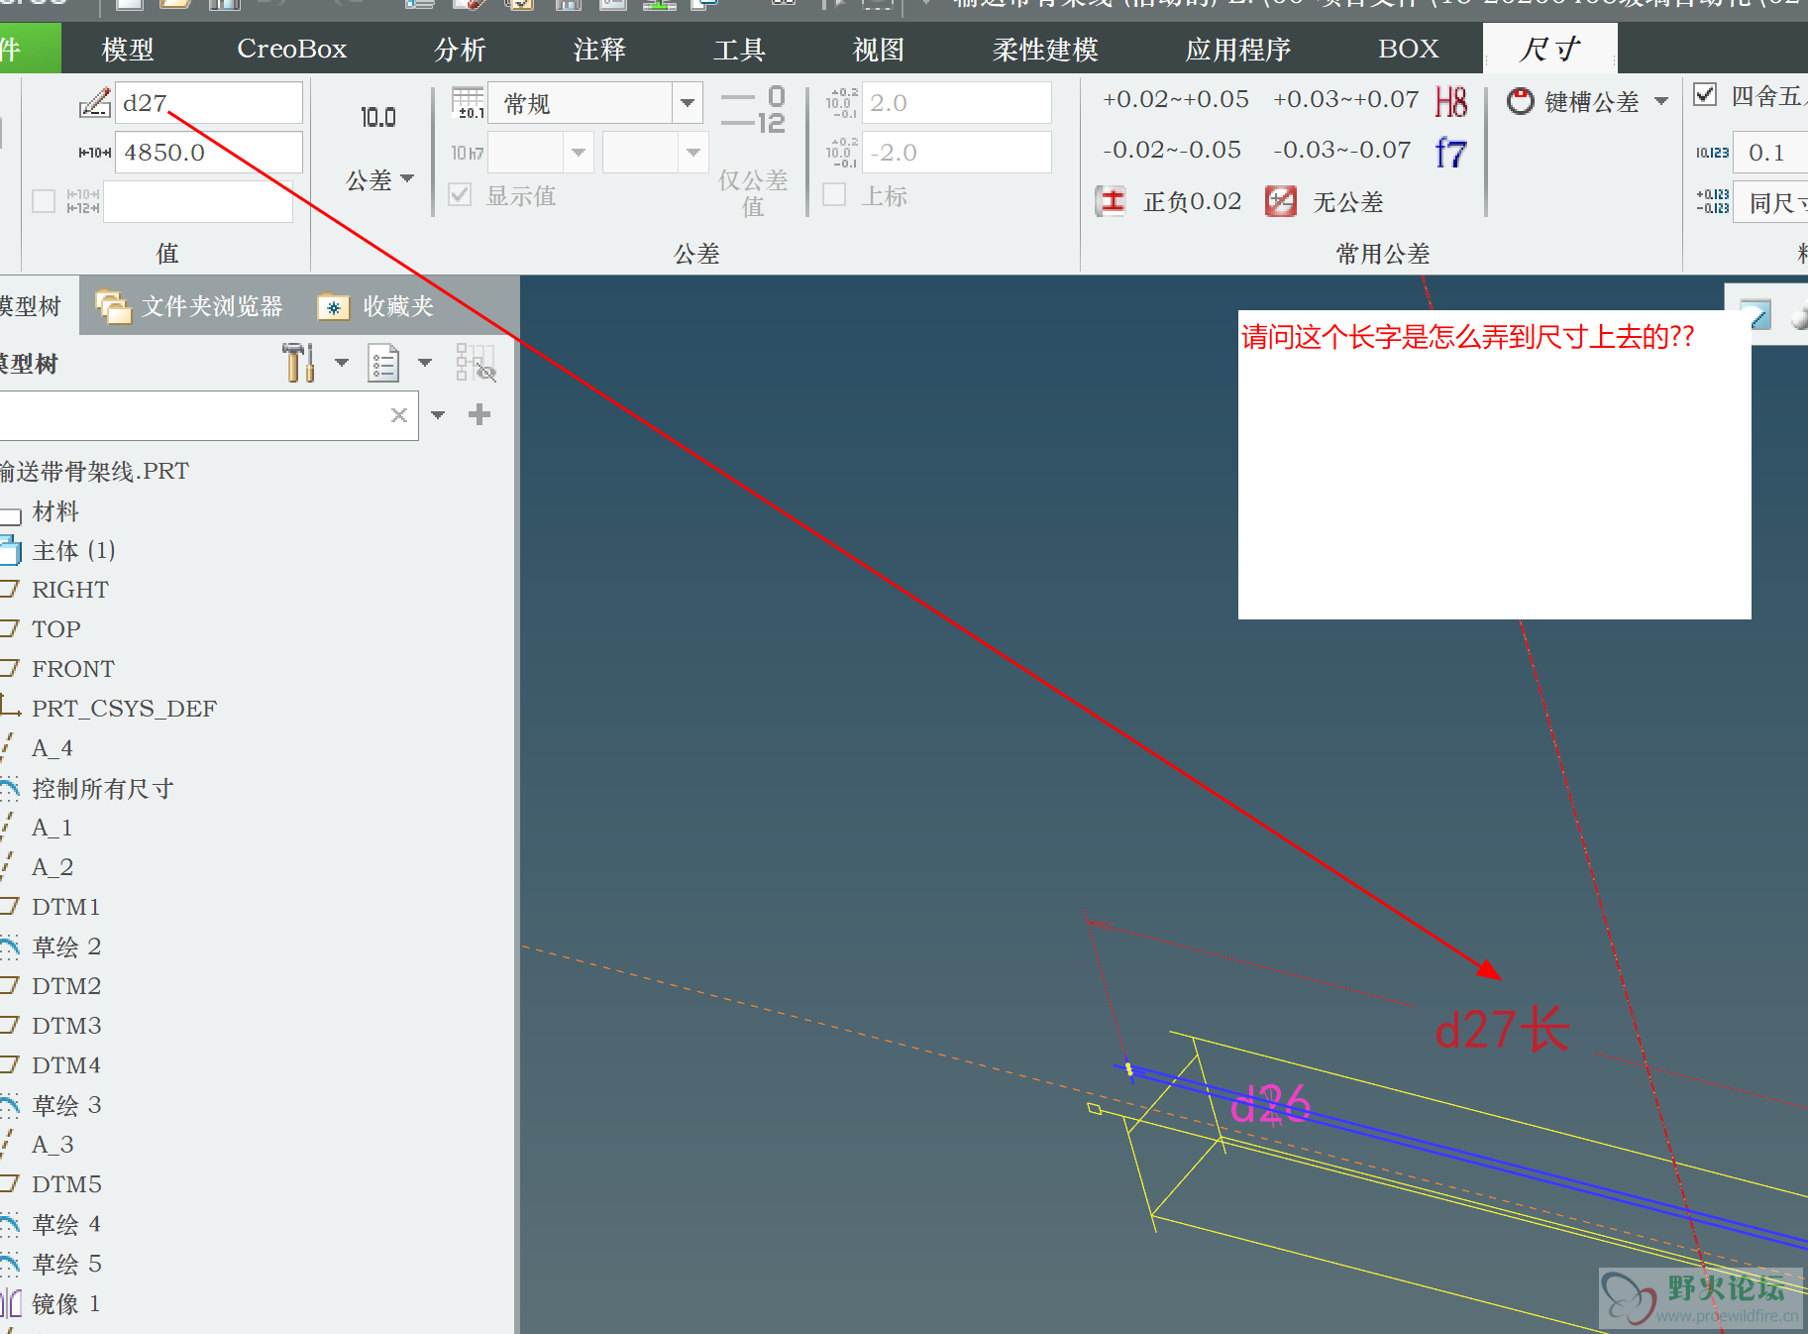Switch to the 注释 tab
This screenshot has height=1334, width=1808.
click(x=600, y=49)
